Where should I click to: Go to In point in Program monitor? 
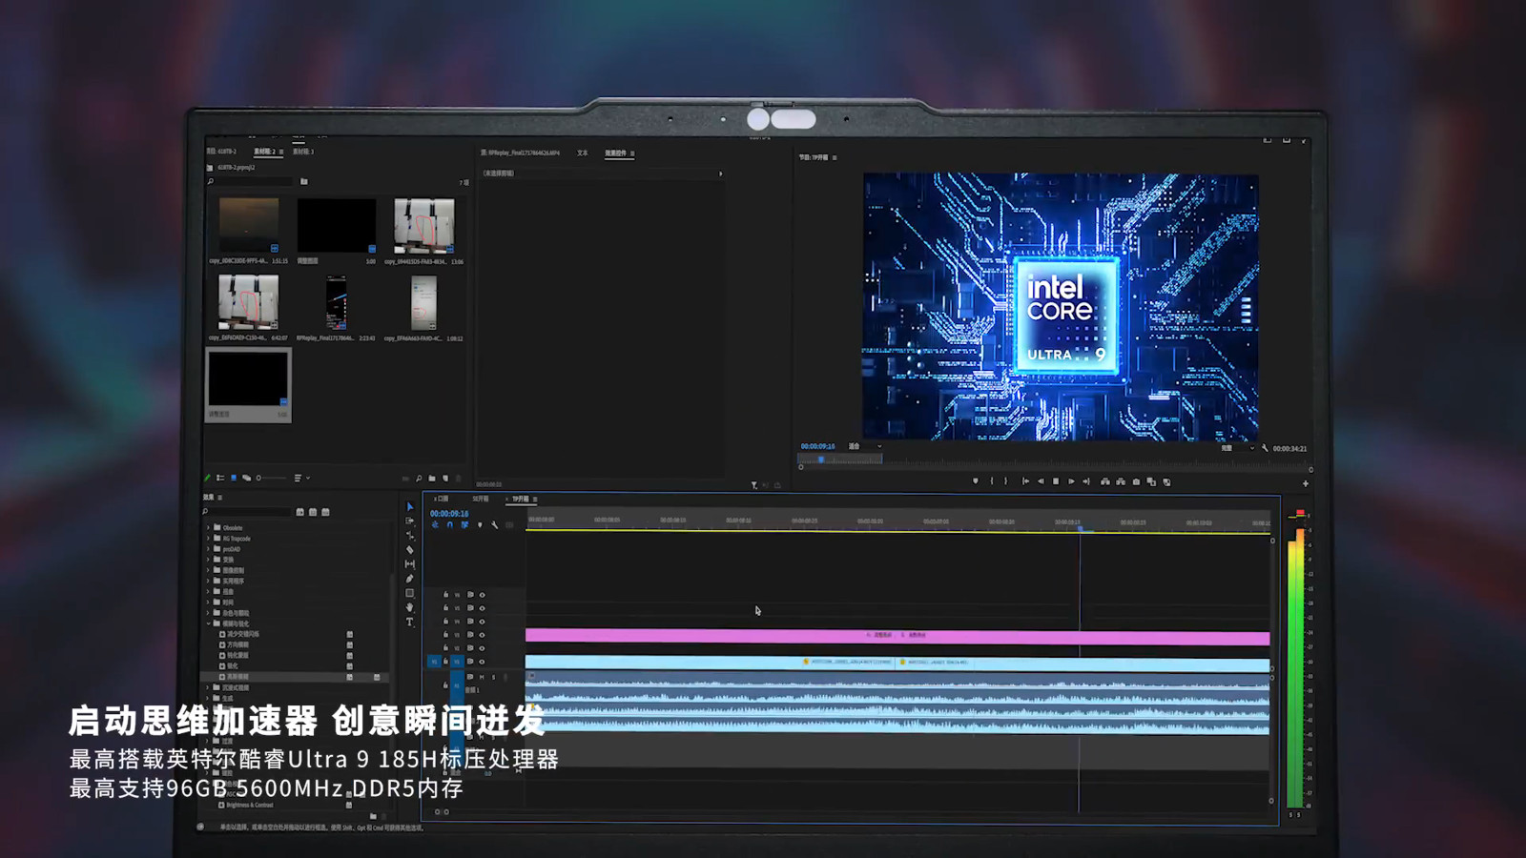click(1025, 481)
